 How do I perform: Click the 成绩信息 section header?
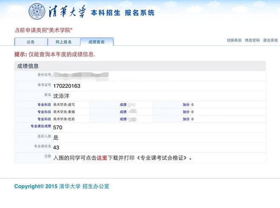[x=28, y=66]
